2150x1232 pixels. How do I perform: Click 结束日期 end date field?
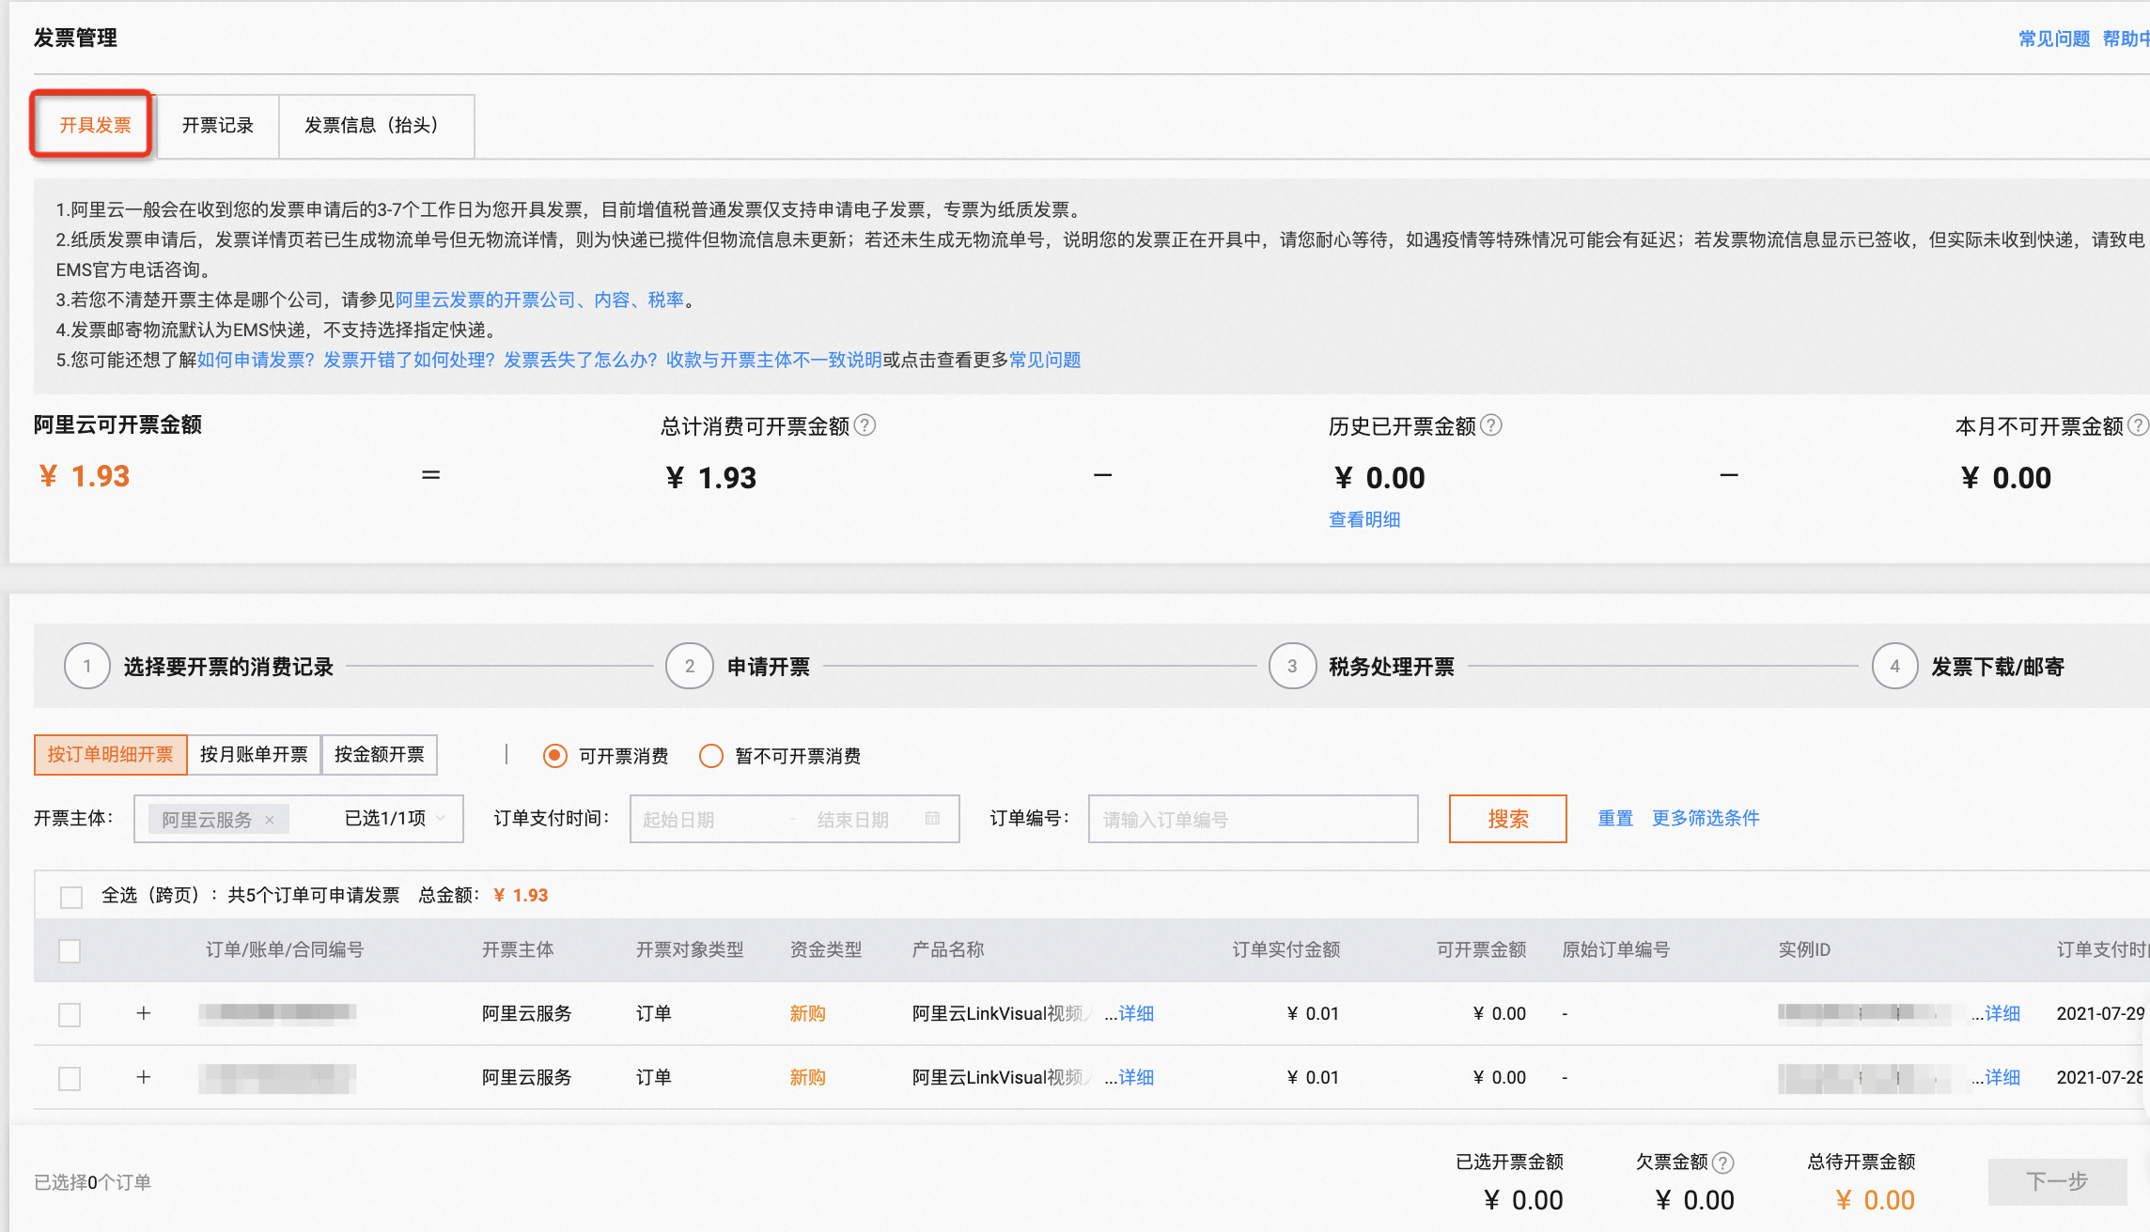(x=855, y=820)
